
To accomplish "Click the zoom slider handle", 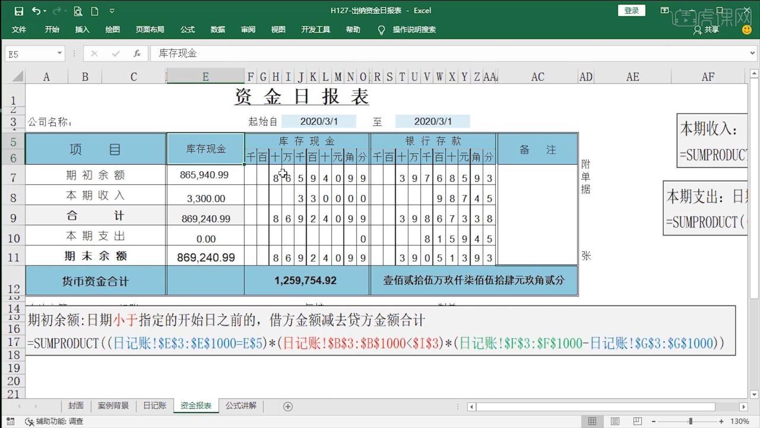I will click(690, 421).
